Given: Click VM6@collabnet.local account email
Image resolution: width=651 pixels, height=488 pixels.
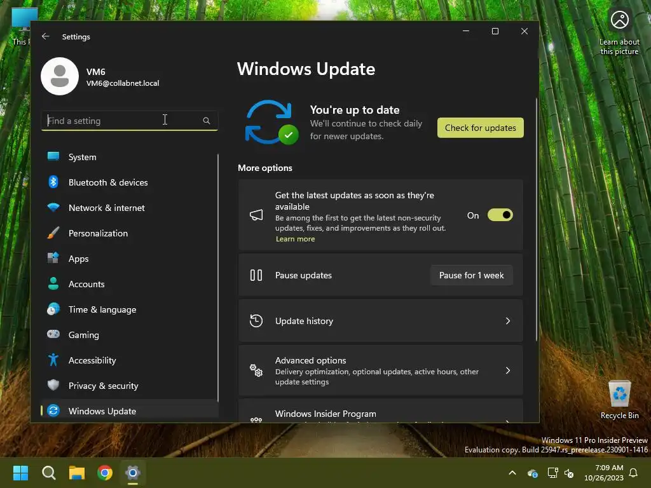Looking at the screenshot, I should click(x=123, y=83).
